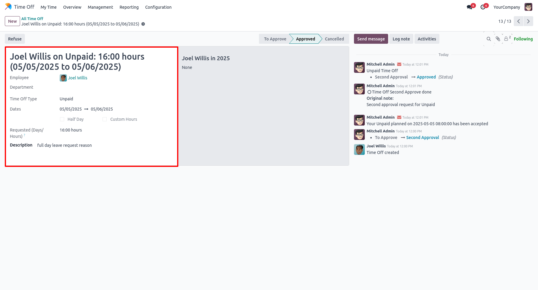Open the Configuration dropdown menu
Viewport: 538px width, 290px height.
[x=158, y=7]
